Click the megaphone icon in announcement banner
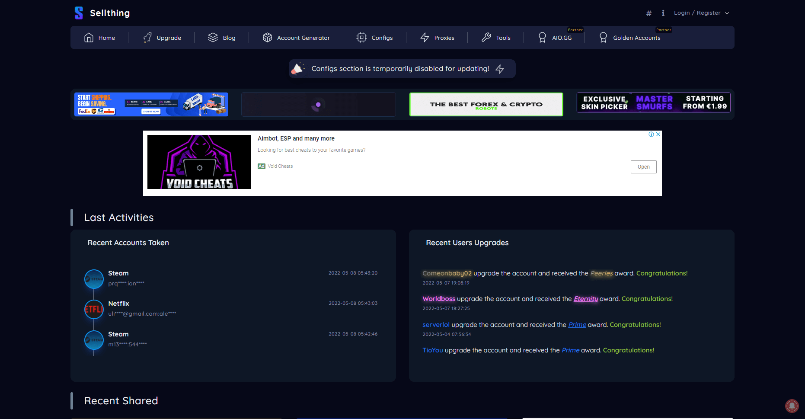The height and width of the screenshot is (419, 805). (297, 68)
